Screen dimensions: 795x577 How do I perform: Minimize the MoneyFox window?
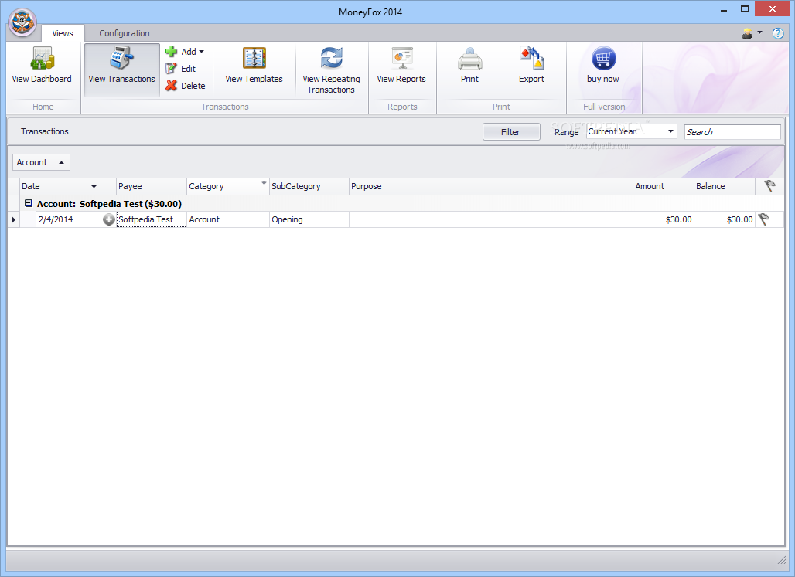click(724, 9)
